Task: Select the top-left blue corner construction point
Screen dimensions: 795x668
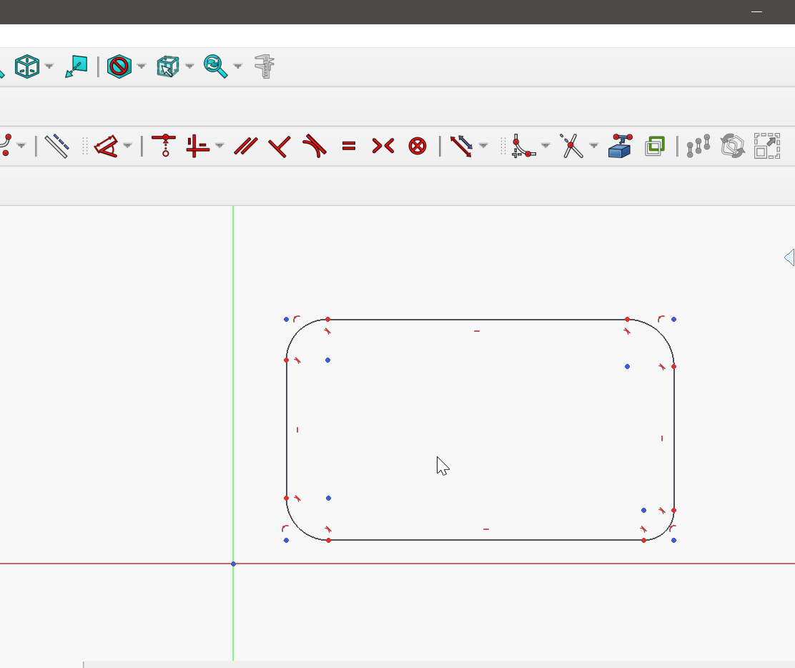Action: 286,320
